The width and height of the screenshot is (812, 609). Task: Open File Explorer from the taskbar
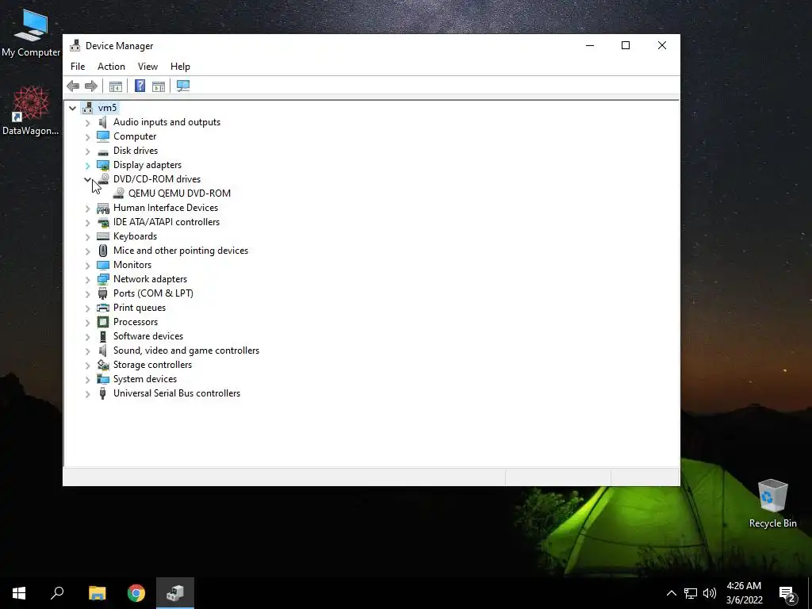pos(98,593)
